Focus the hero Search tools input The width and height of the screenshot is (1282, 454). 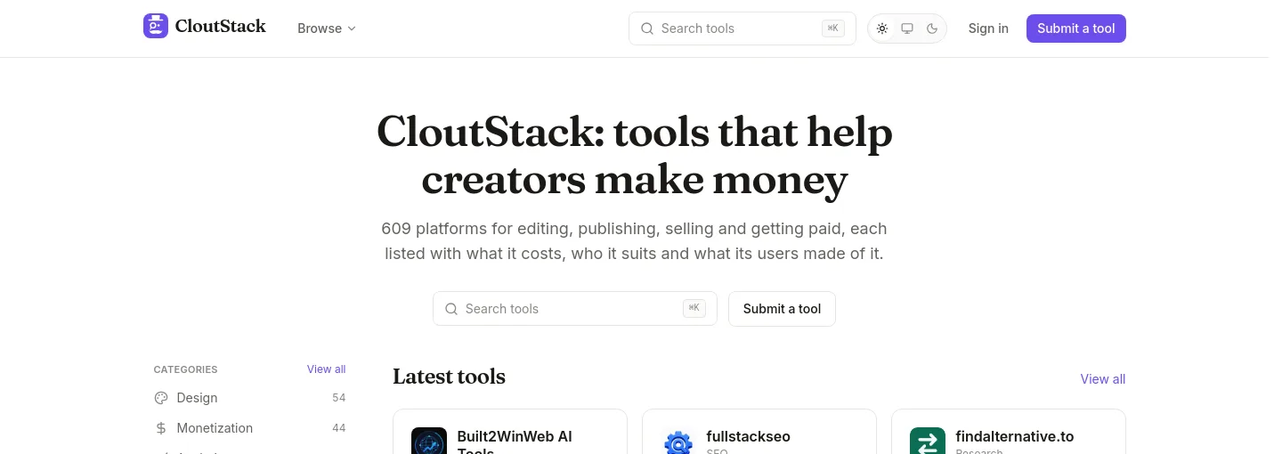(x=575, y=309)
